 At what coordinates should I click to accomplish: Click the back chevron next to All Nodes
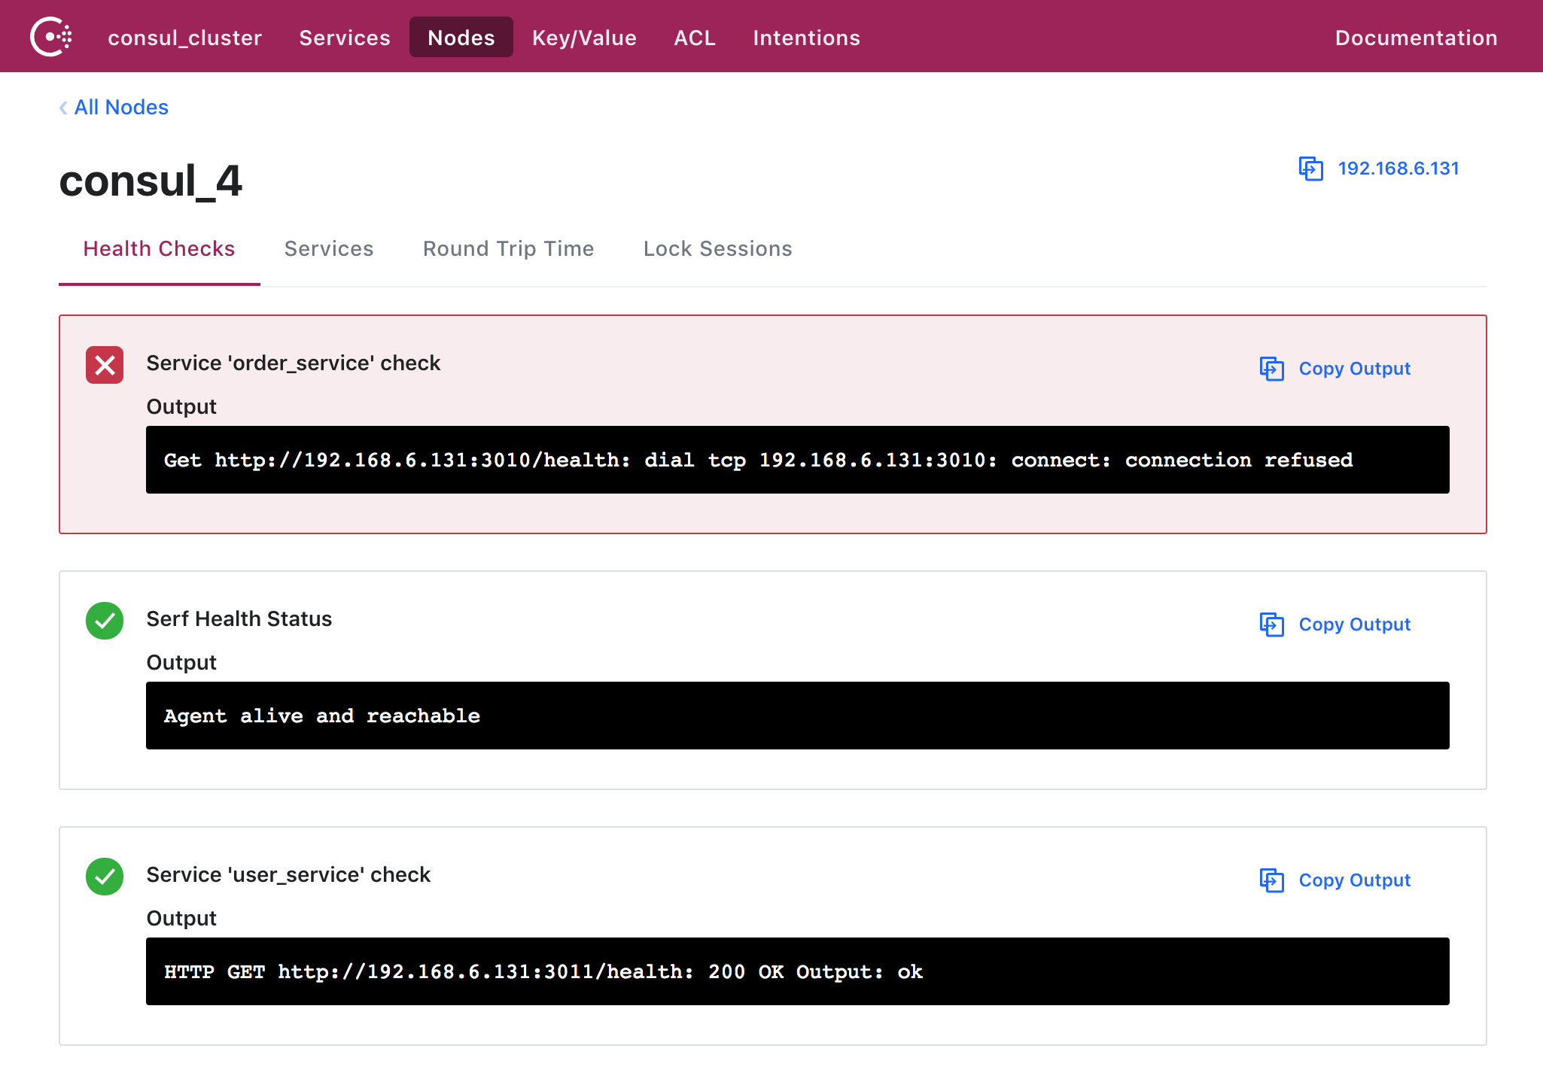click(x=63, y=108)
